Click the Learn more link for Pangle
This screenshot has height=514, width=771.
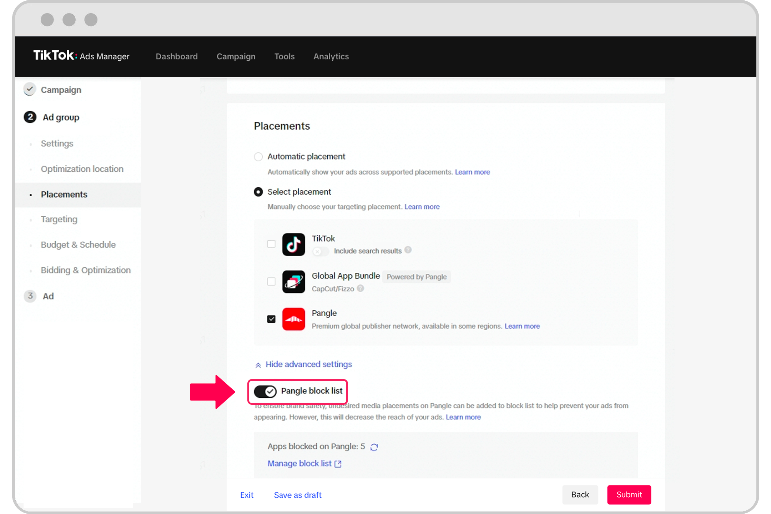coord(521,326)
